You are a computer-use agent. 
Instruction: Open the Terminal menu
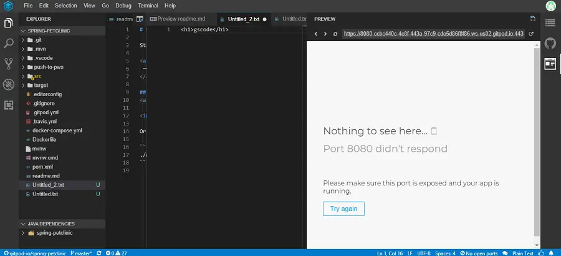tap(148, 6)
